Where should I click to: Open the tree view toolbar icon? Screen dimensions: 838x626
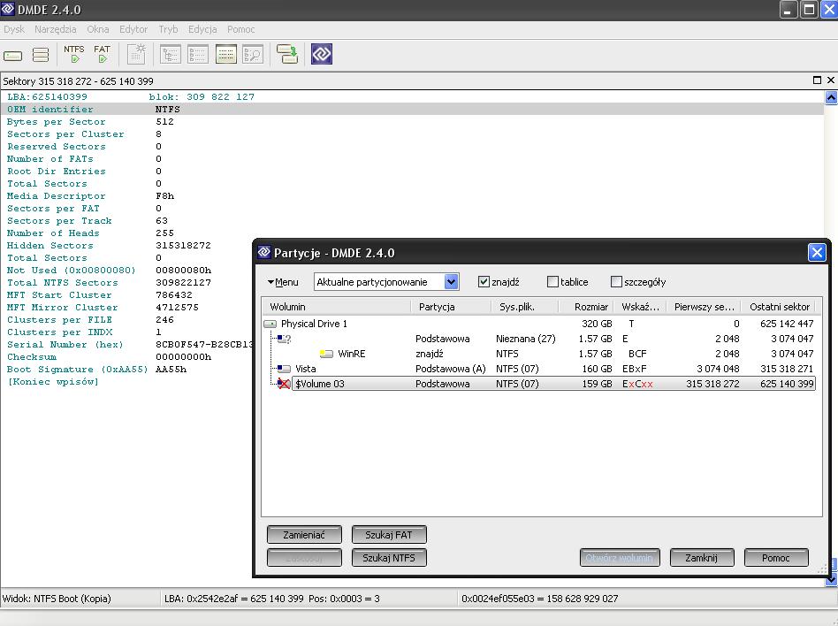[x=171, y=55]
